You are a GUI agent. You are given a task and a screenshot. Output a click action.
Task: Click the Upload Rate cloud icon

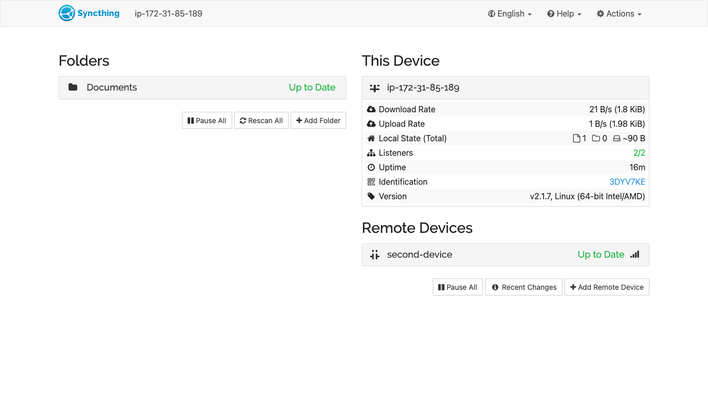371,124
